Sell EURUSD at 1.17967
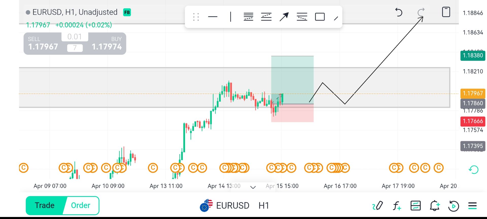Image resolution: width=487 pixels, height=219 pixels. click(x=43, y=44)
